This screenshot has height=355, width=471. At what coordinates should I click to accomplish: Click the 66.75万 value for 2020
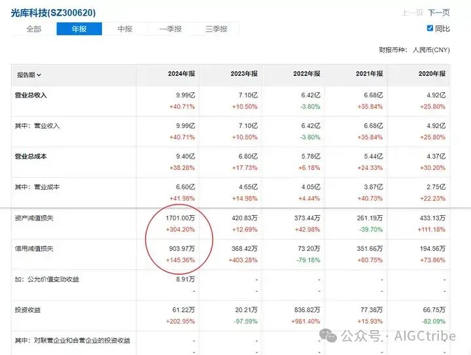(434, 310)
